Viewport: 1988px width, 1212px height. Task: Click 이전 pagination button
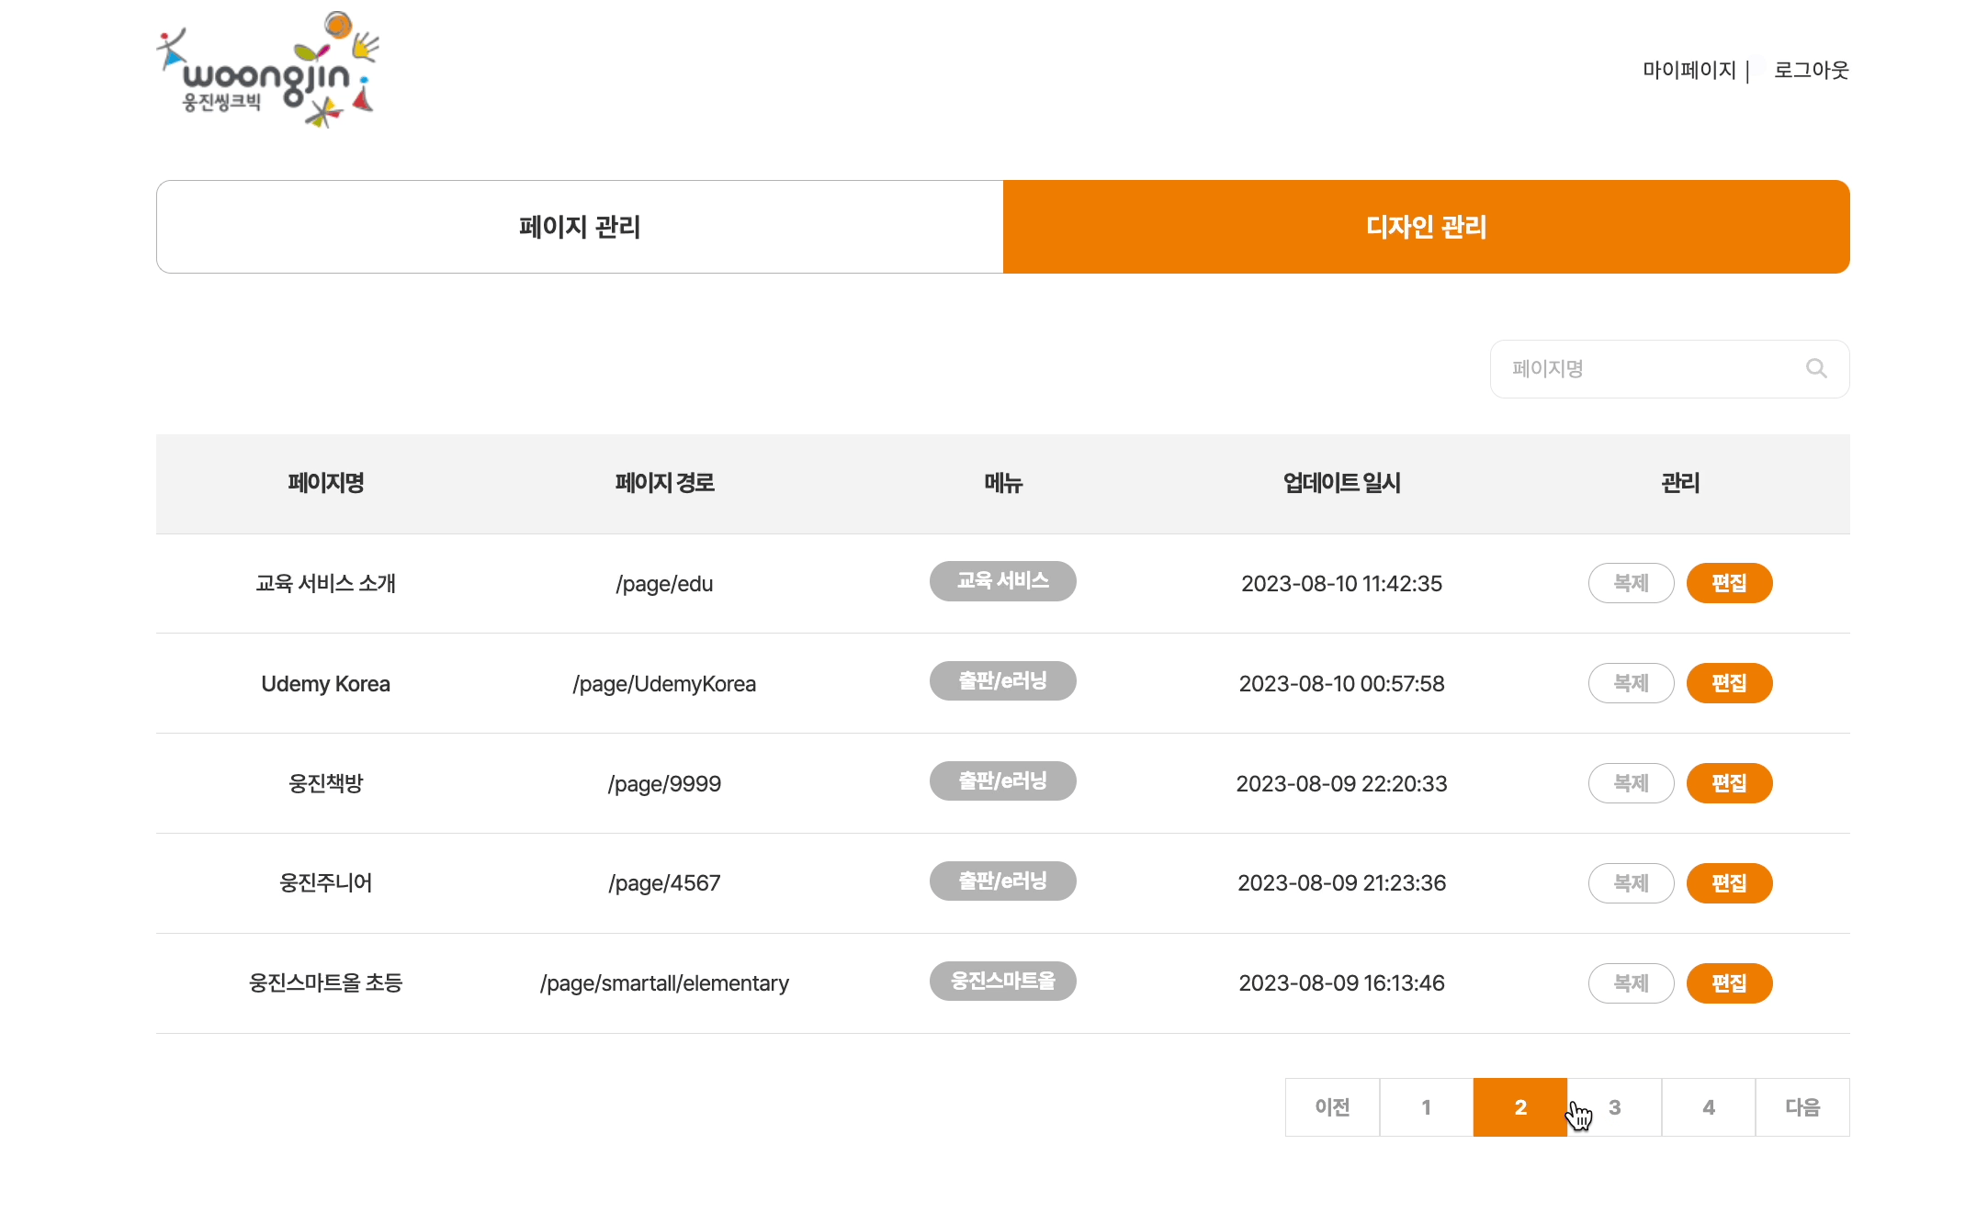[1331, 1106]
